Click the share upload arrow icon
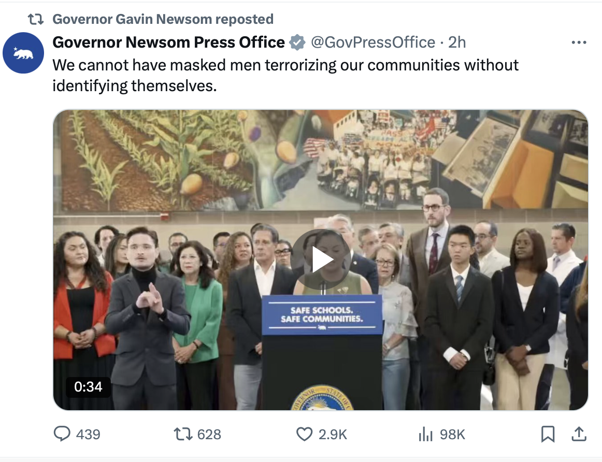This screenshot has height=462, width=602. 578,434
